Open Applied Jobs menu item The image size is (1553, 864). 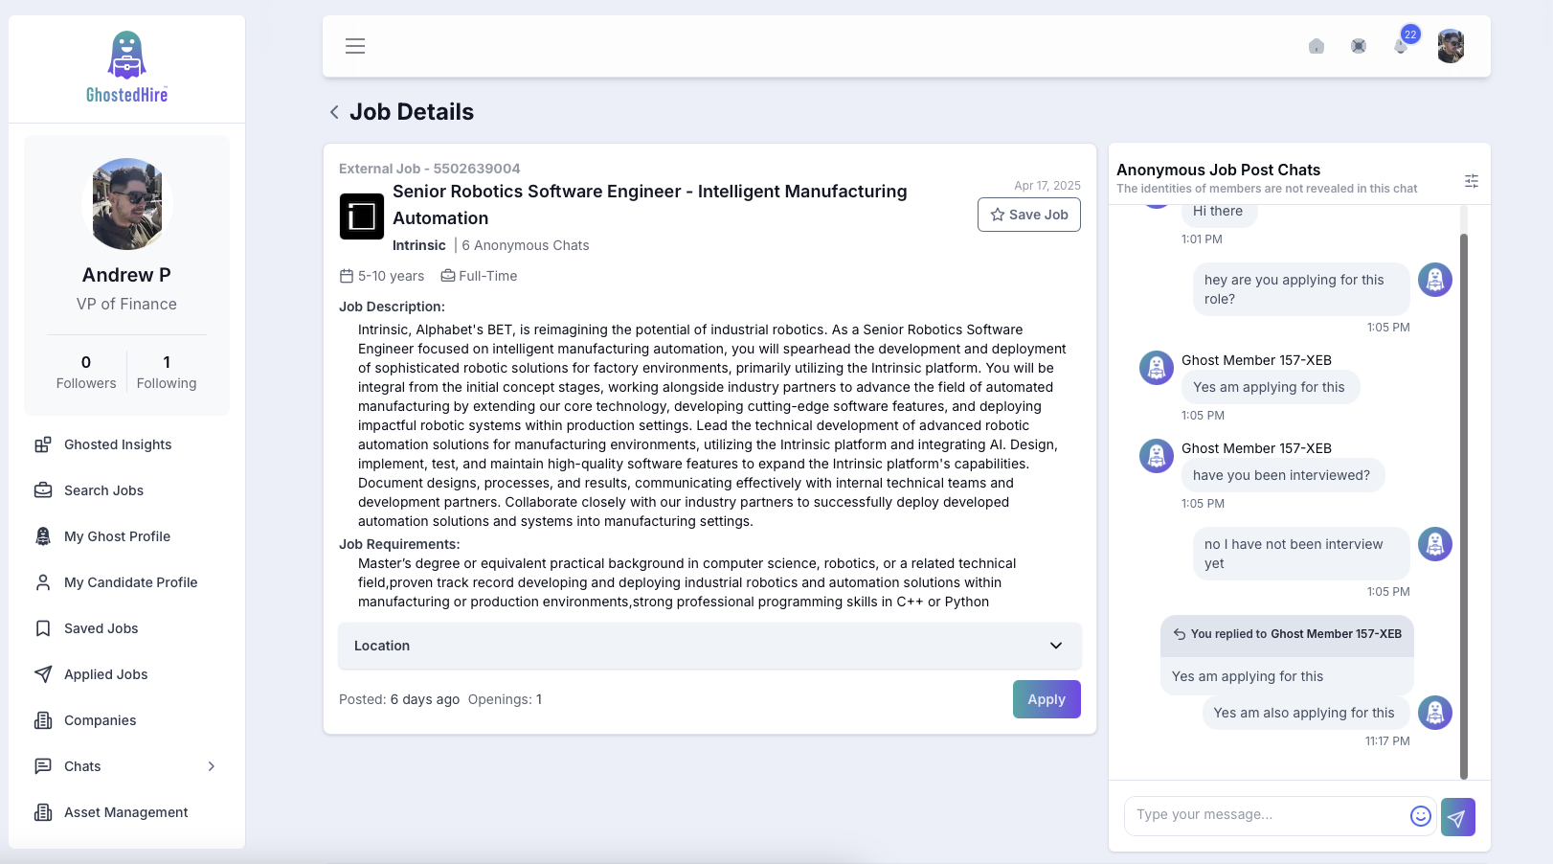click(126, 674)
